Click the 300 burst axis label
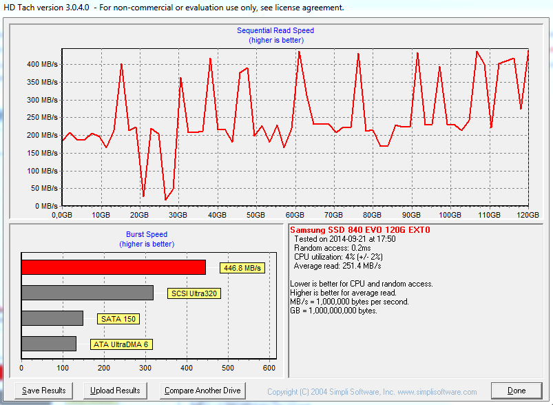This screenshot has width=553, height=405. pos(145,368)
